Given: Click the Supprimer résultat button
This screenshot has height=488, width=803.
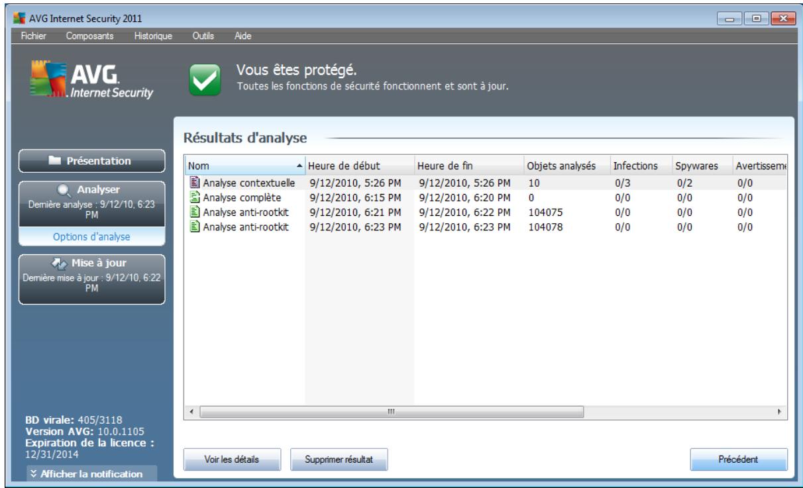Looking at the screenshot, I should click(339, 459).
